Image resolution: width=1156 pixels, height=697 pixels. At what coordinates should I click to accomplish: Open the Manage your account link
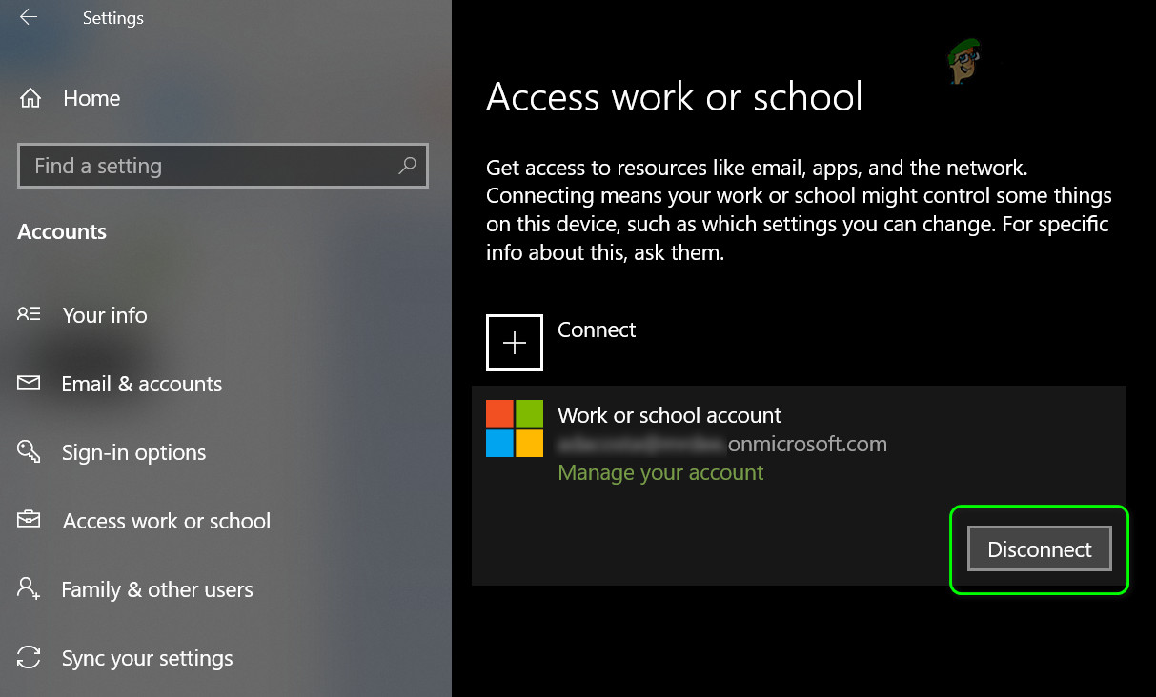click(x=660, y=472)
